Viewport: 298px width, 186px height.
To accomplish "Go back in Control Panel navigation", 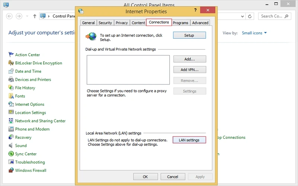I will [9, 16].
